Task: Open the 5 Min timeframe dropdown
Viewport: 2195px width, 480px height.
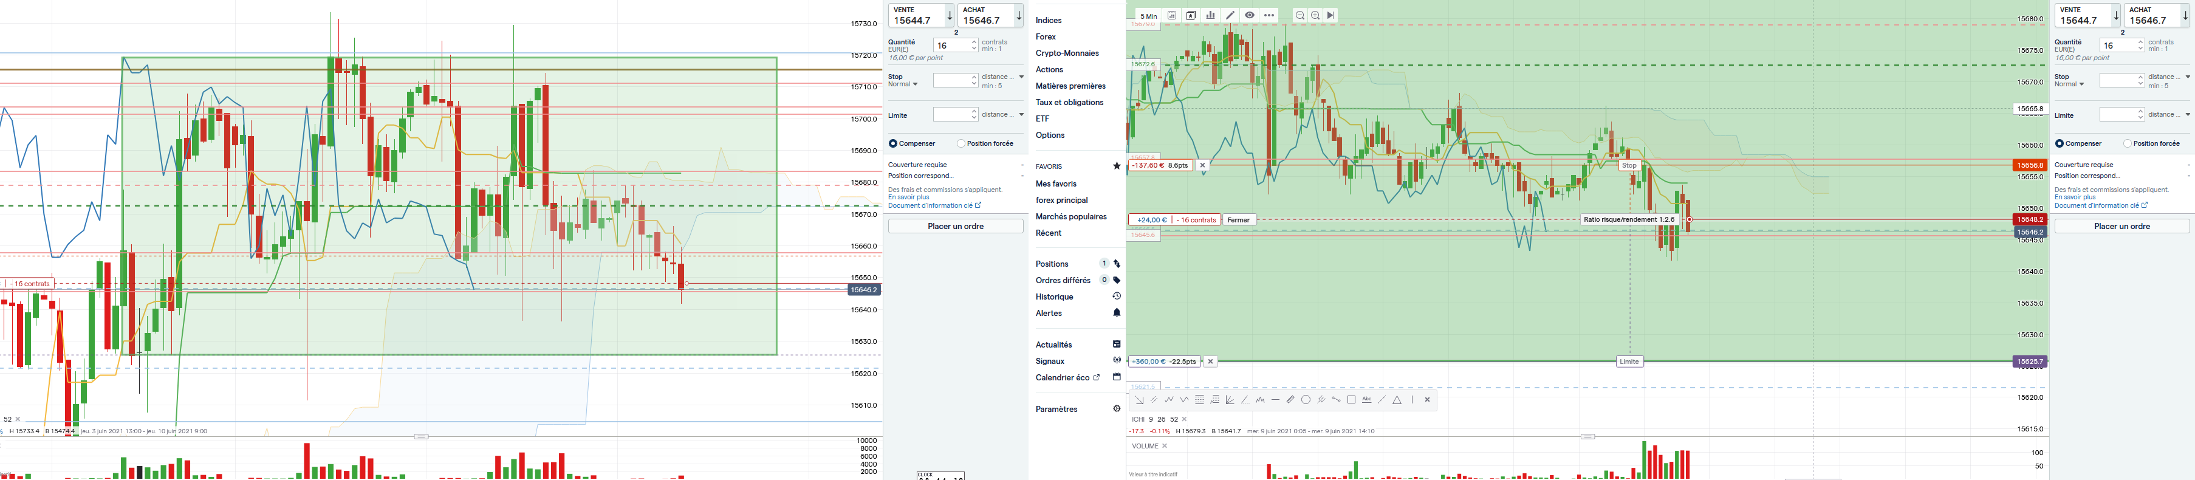Action: [x=1149, y=15]
